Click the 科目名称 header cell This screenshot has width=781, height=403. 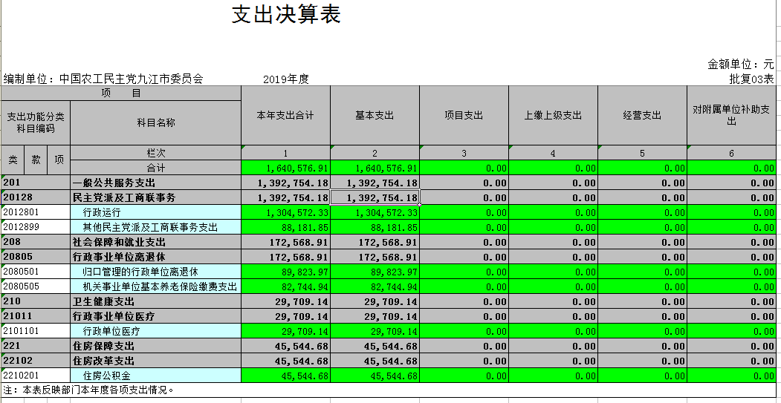(x=155, y=123)
